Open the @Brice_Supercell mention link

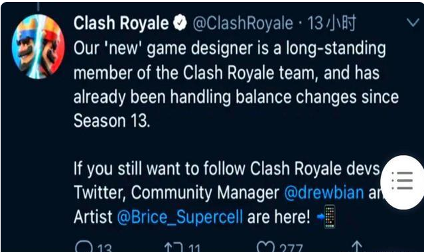point(180,217)
